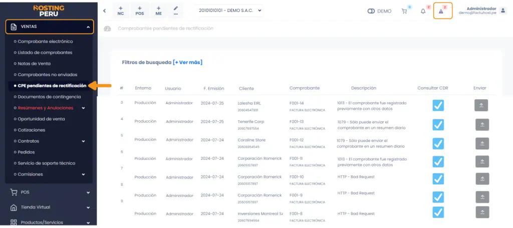Send comprobante F001-8 with upload icon
The height and width of the screenshot is (228, 513).
point(482,212)
